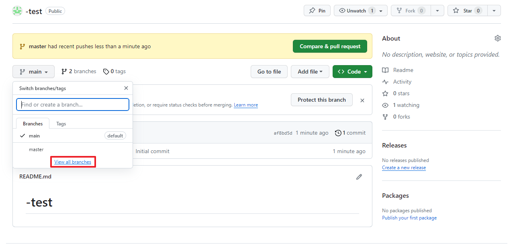Select the master branch entry

(73, 150)
